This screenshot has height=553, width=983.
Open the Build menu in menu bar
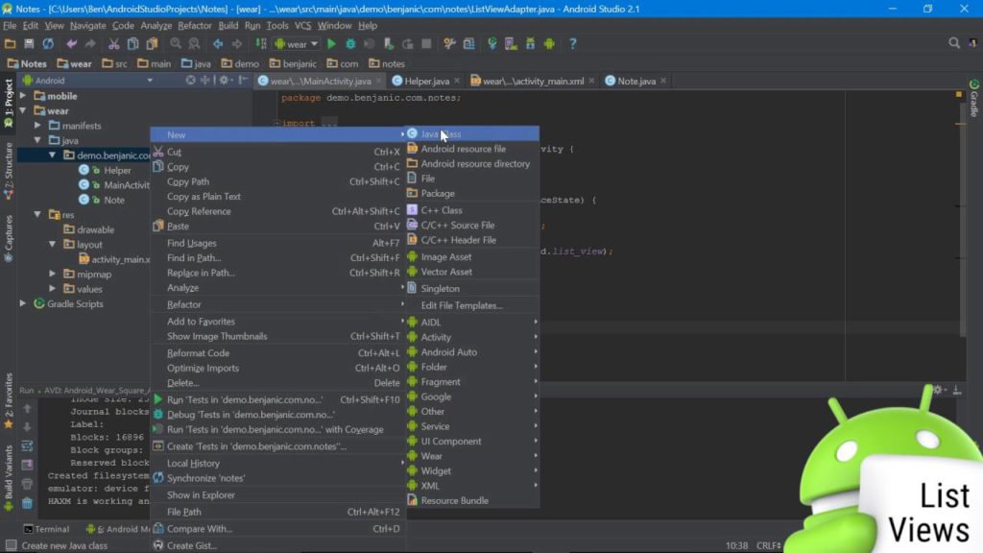(228, 26)
